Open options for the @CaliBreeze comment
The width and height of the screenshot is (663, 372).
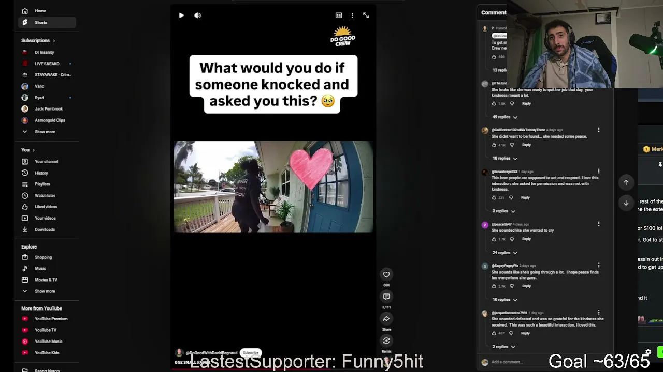(599, 130)
